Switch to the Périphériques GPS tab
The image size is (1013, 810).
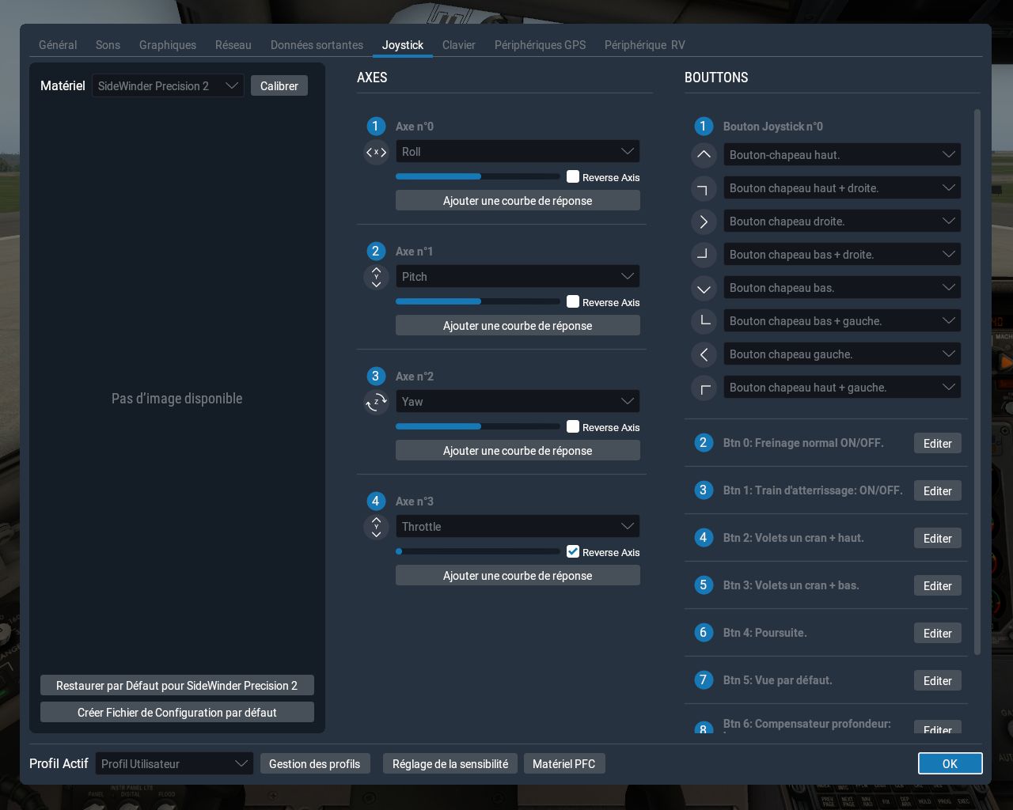[541, 45]
